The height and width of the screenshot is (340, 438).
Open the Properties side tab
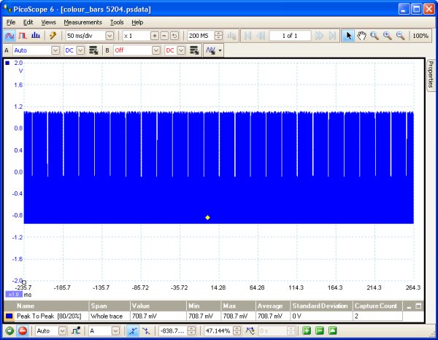(431, 74)
